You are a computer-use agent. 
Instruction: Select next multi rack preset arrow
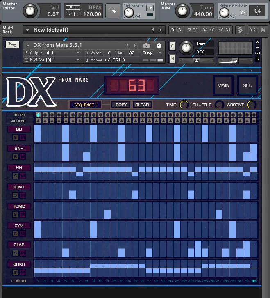161,30
